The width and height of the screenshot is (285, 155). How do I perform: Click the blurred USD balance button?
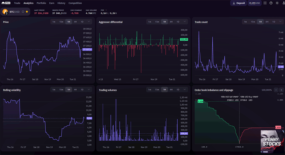point(254,3)
